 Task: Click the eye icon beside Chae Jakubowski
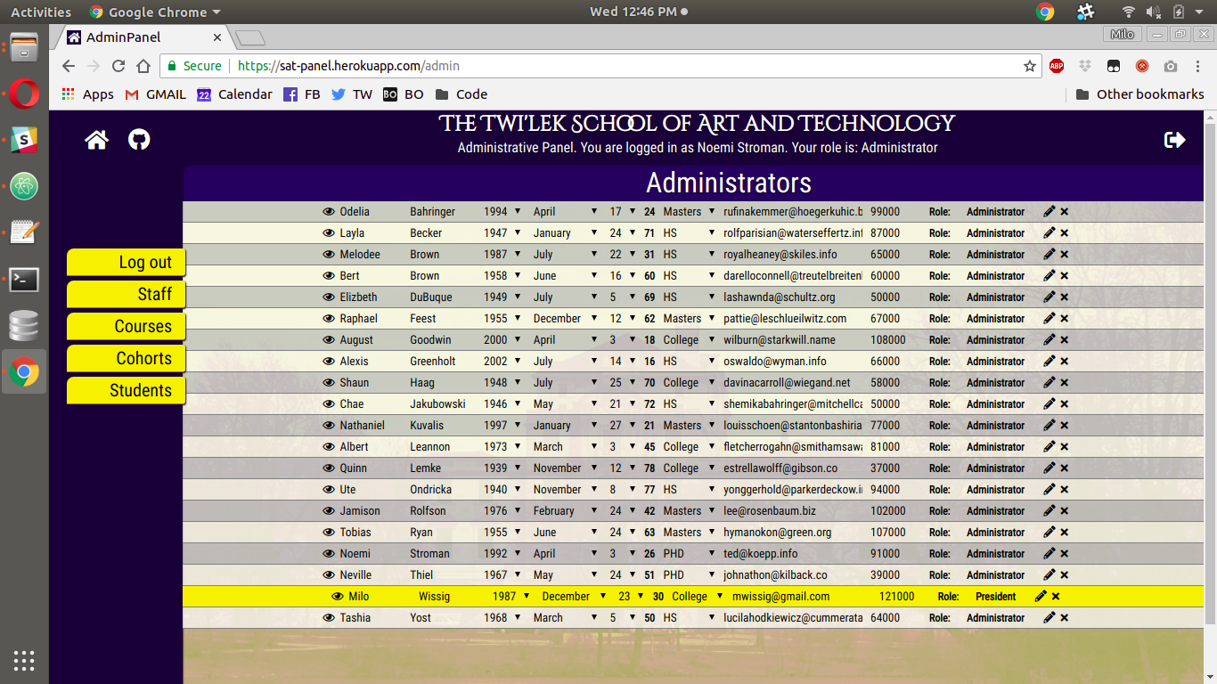[329, 404]
